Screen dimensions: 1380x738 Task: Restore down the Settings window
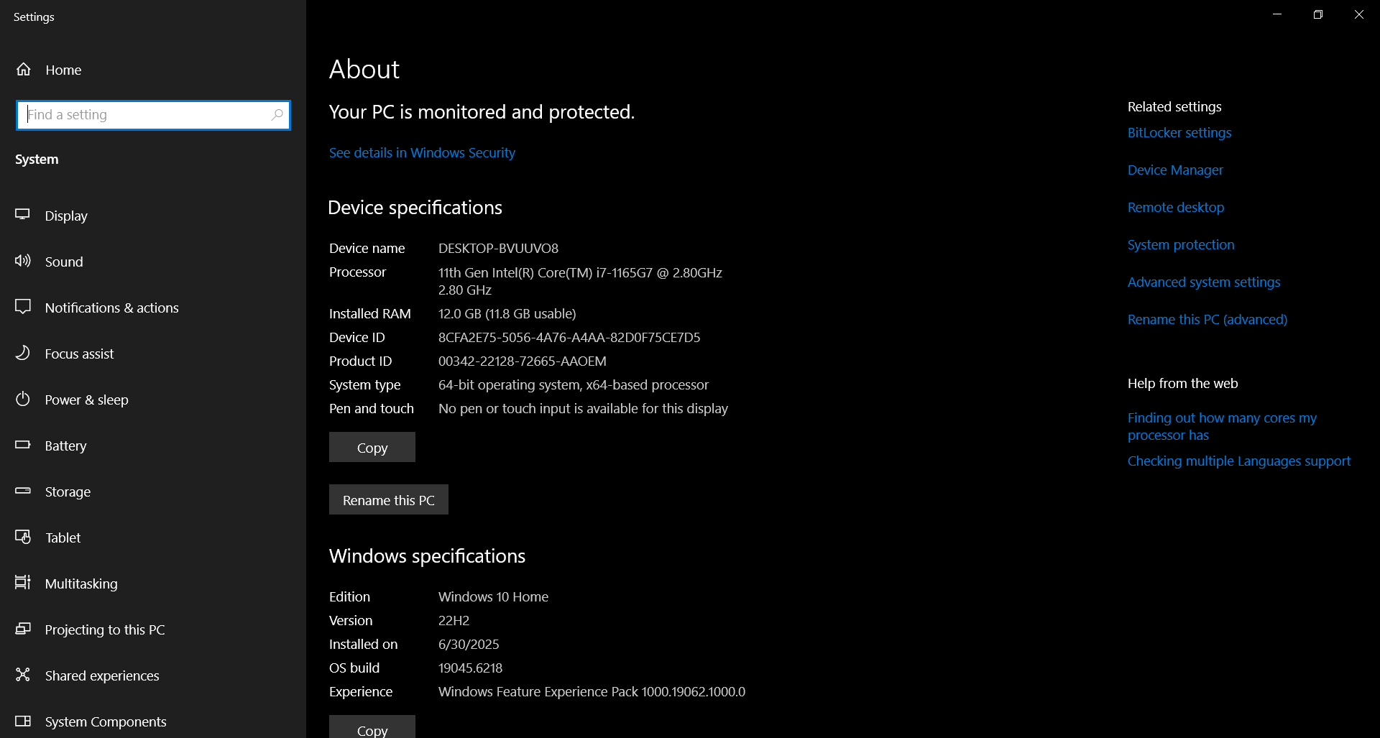[x=1318, y=14]
